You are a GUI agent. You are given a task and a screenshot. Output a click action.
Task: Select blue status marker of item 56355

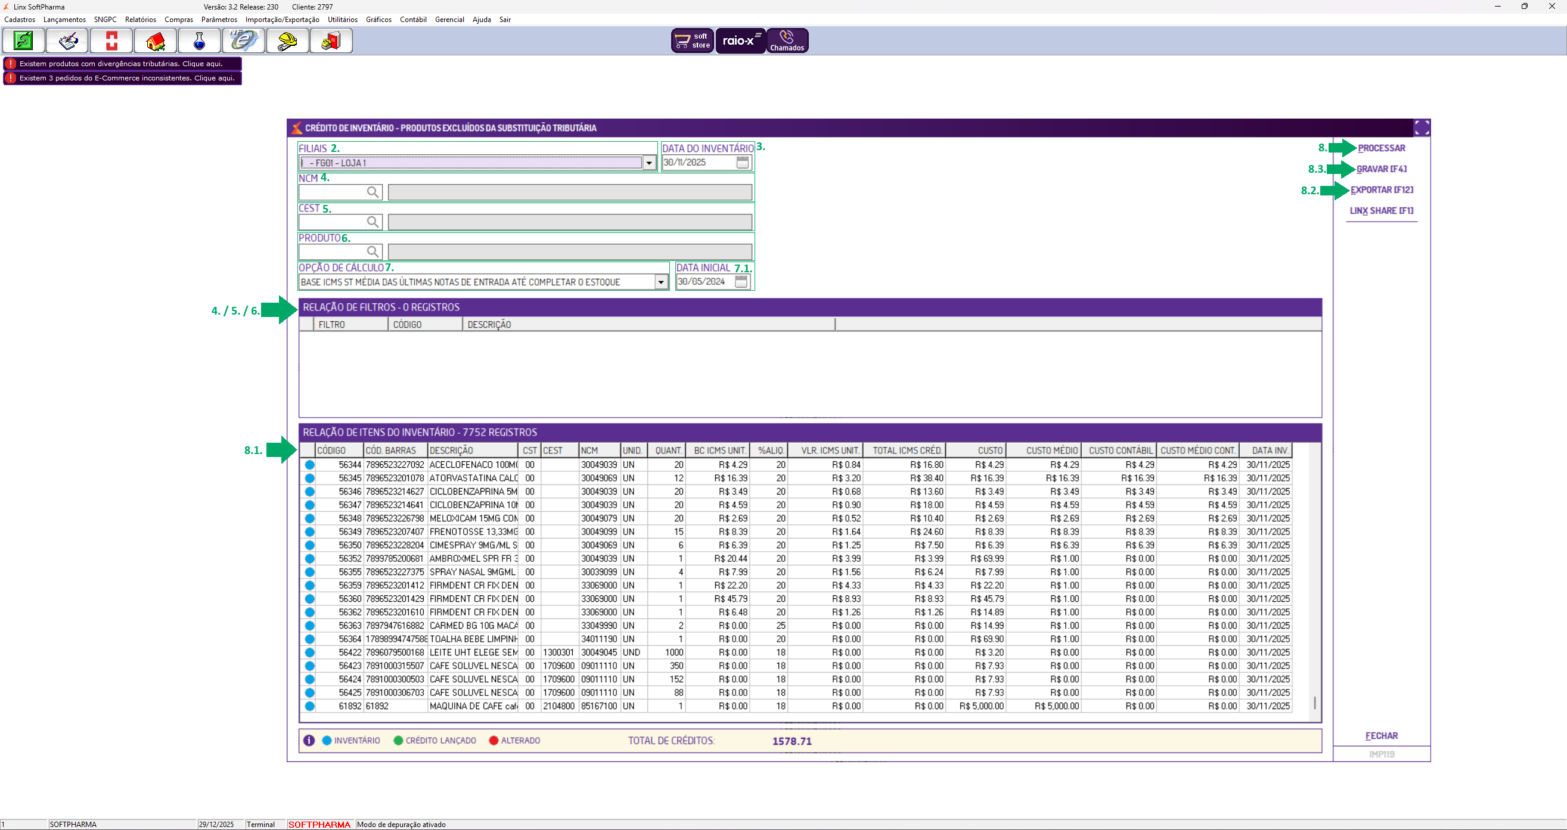309,572
